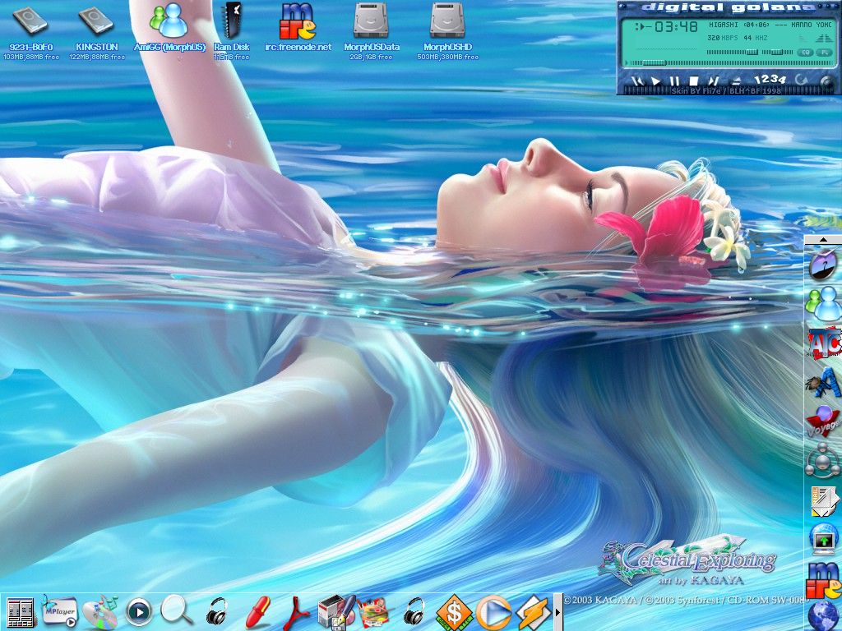
Task: Click the eject button in player
Action: 736,81
